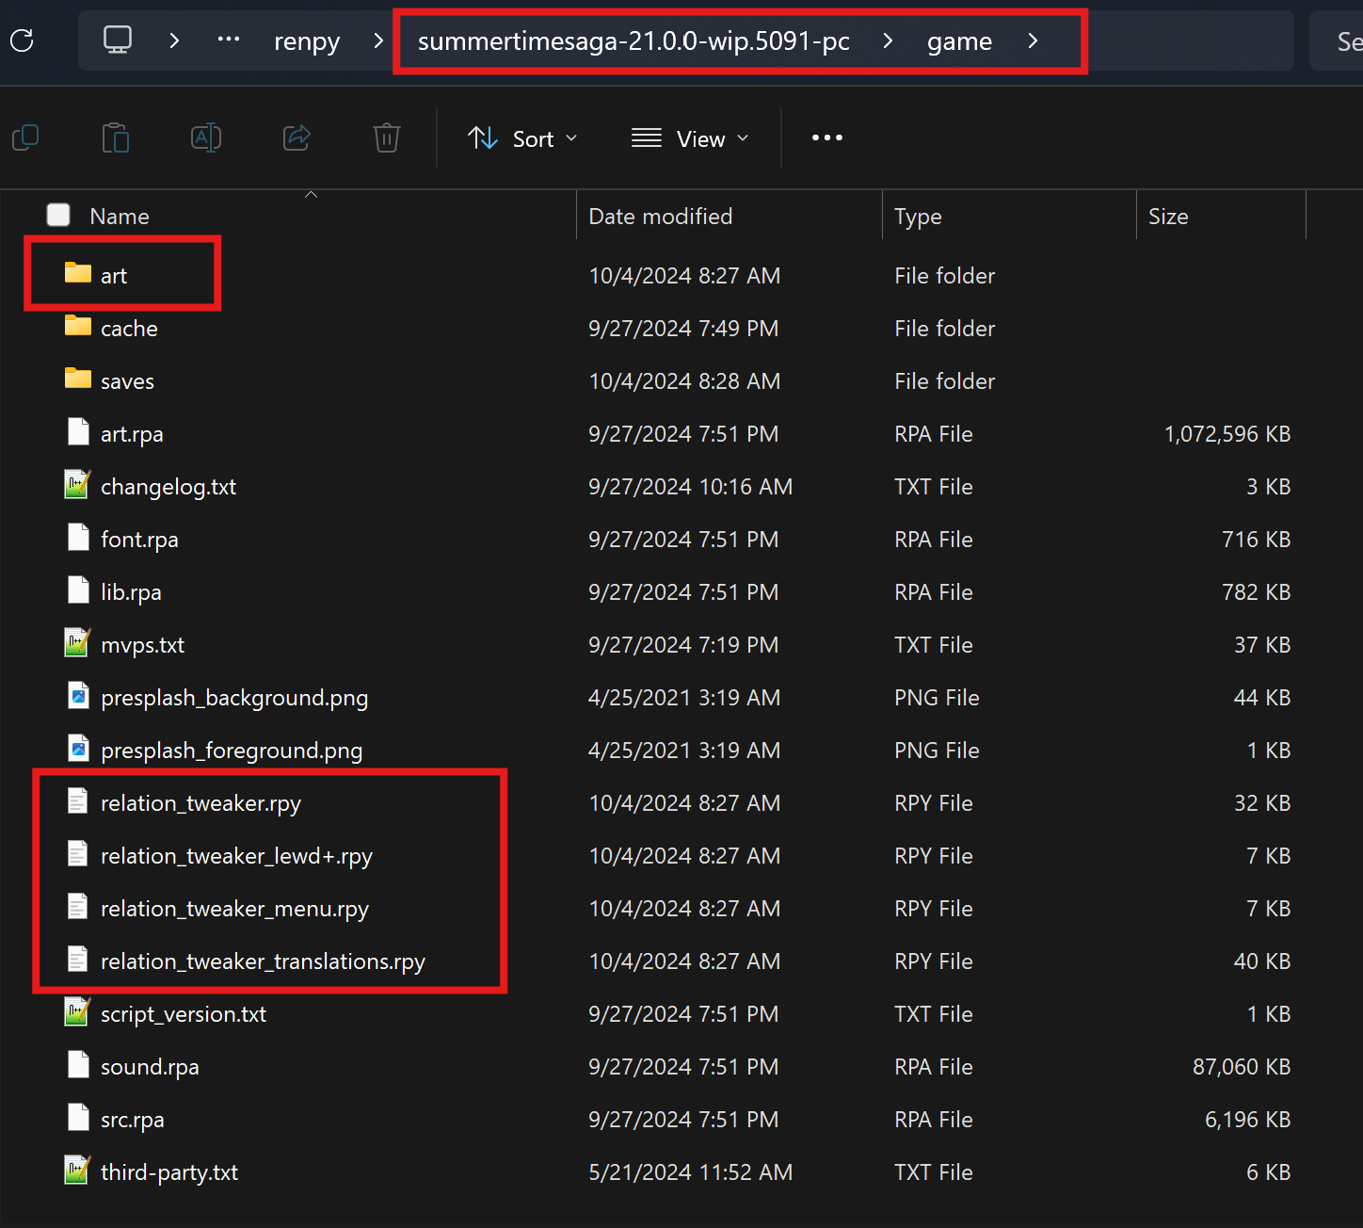Select the relation_tweaker_menu.rpy file
This screenshot has height=1228, width=1363.
pyautogui.click(x=234, y=909)
